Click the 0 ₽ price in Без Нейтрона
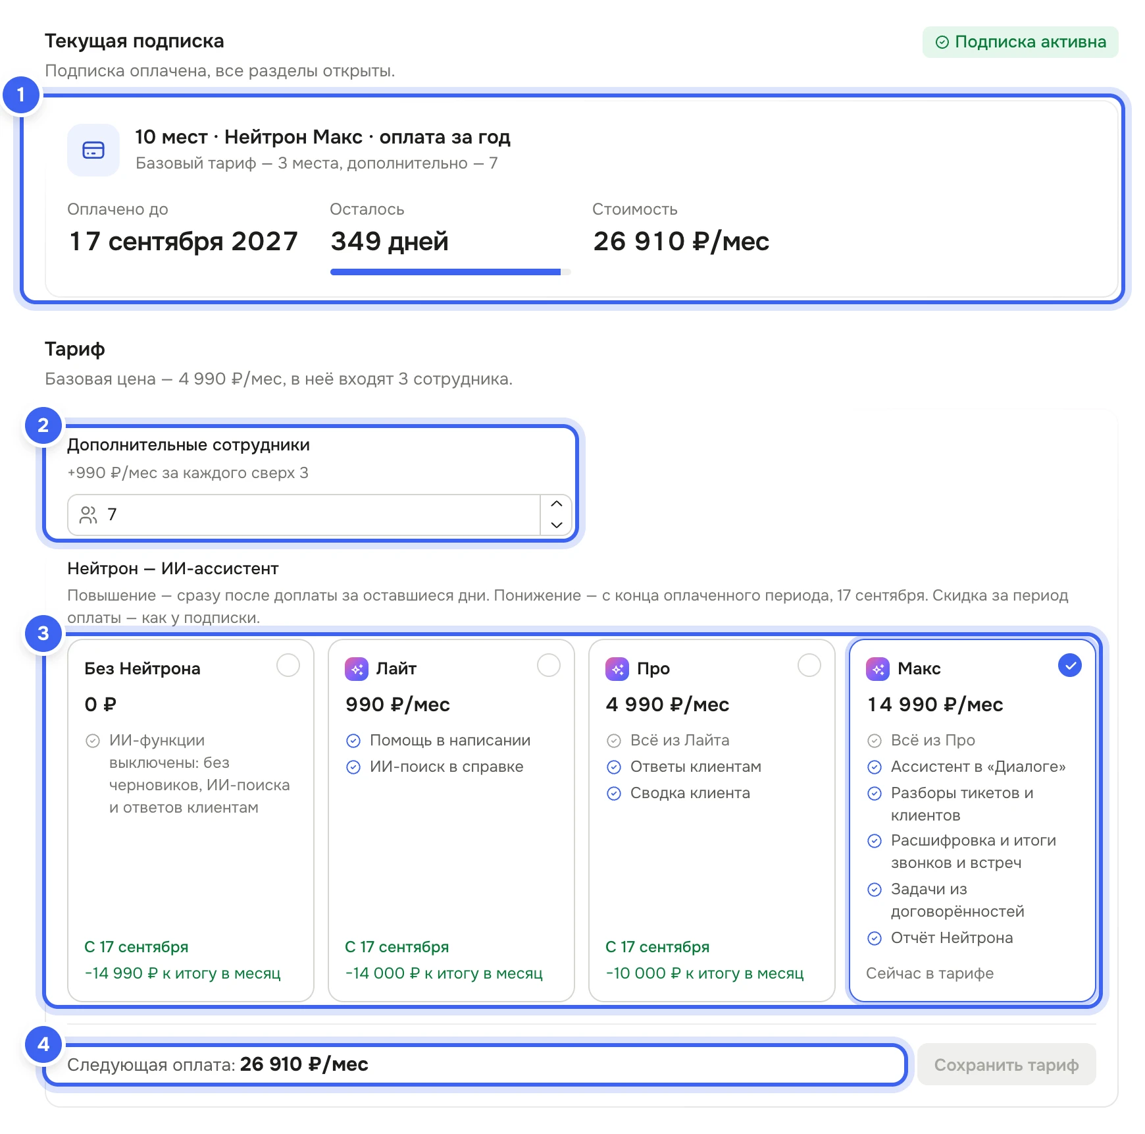The image size is (1145, 1134). [x=101, y=705]
